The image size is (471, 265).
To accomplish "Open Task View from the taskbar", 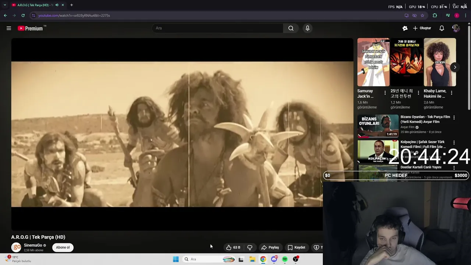I will tap(241, 259).
